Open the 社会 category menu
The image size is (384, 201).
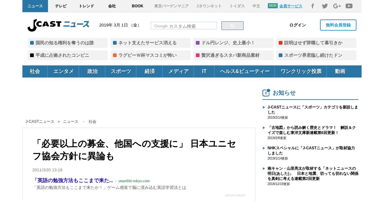tap(35, 71)
